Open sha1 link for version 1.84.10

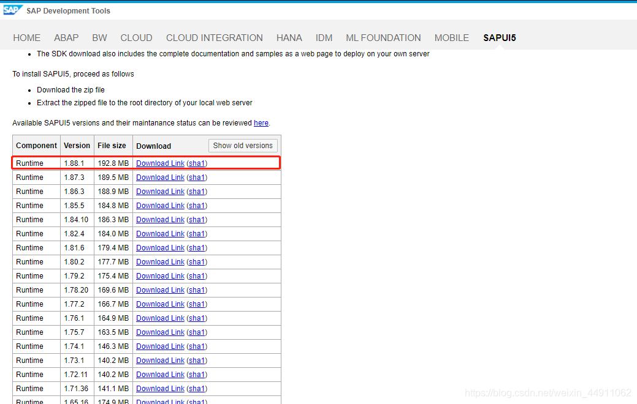[x=197, y=219]
